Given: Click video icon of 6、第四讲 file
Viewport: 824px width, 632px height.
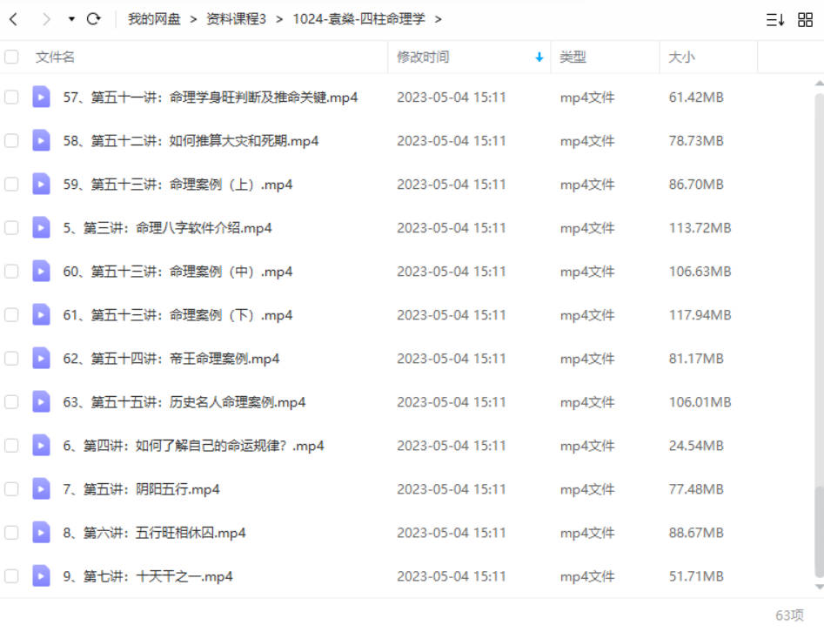Looking at the screenshot, I should click(x=41, y=446).
